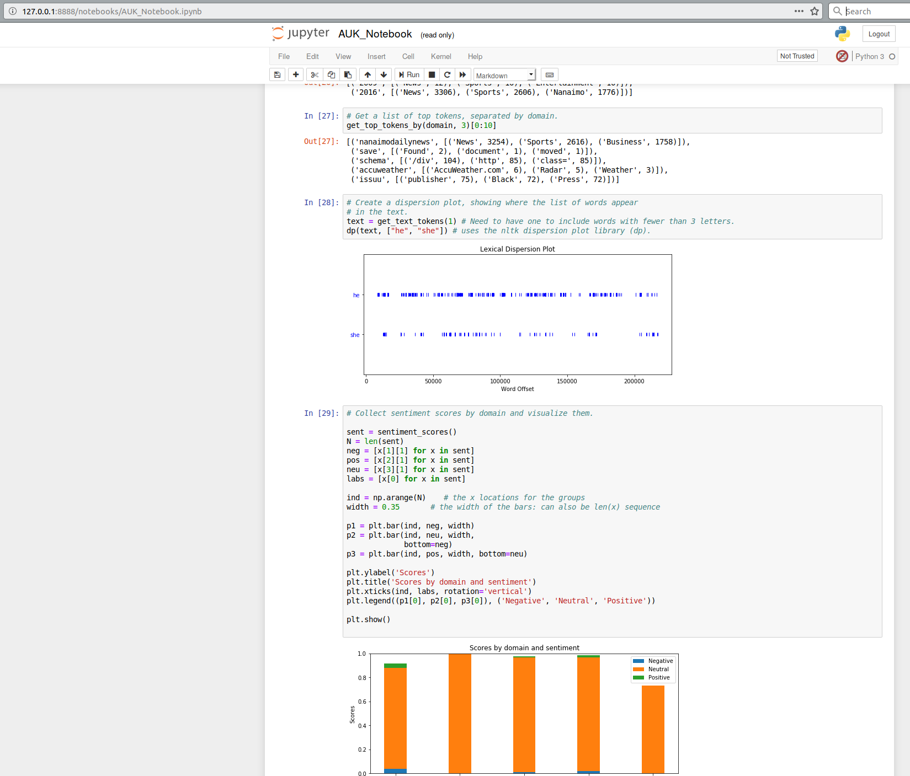Click the In [28] prompt label
The height and width of the screenshot is (776, 910).
click(321, 202)
